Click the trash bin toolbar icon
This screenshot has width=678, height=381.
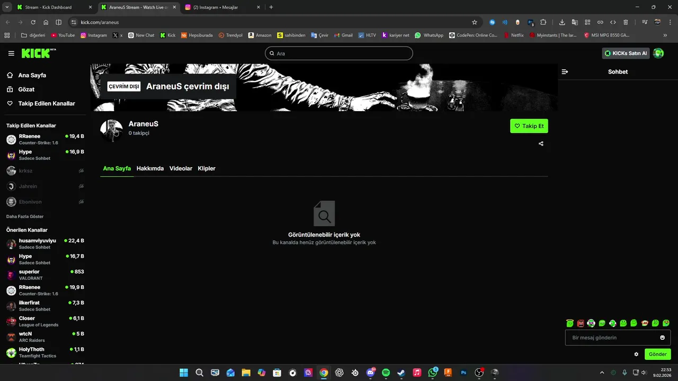626,22
